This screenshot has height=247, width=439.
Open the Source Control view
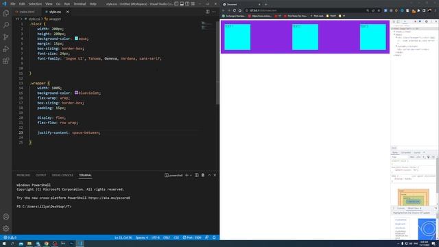click(x=6, y=37)
